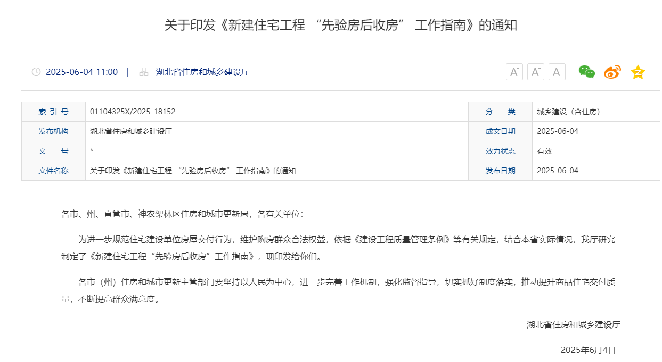
Task: Increase font size with A+ button
Action: [514, 72]
